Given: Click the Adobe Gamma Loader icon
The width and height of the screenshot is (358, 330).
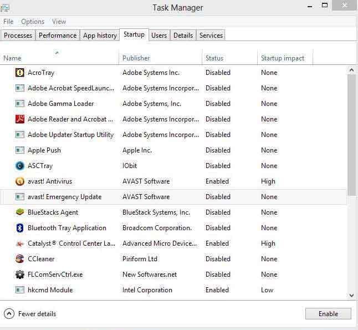Looking at the screenshot, I should (x=20, y=104).
